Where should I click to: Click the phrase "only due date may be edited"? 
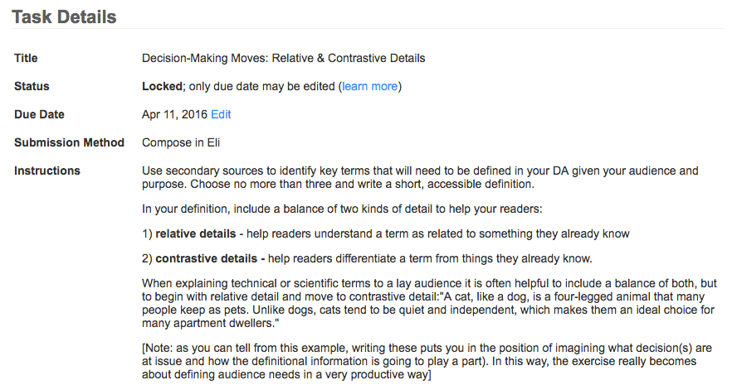tap(262, 87)
